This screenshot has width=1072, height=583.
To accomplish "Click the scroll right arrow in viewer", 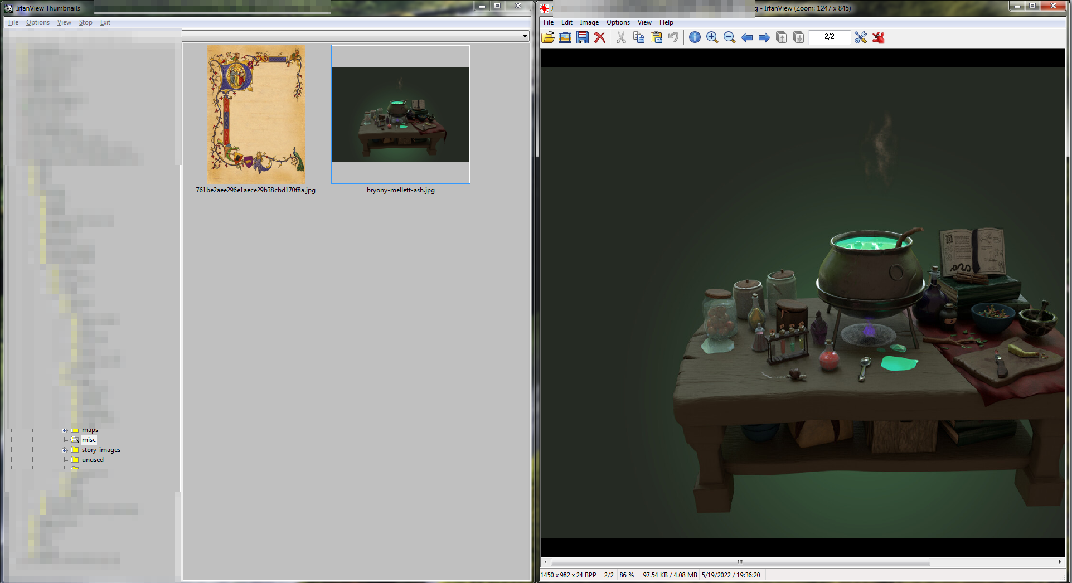I will click(1060, 562).
